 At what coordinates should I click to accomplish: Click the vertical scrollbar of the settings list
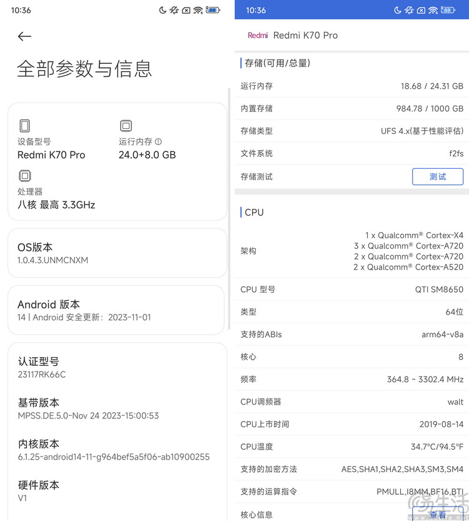[x=229, y=209]
